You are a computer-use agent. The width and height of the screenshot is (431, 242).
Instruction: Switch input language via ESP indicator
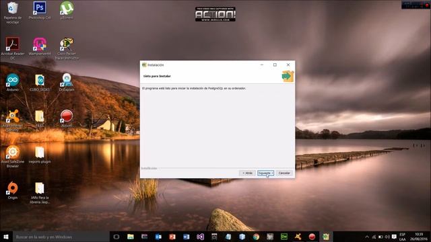[403, 237]
